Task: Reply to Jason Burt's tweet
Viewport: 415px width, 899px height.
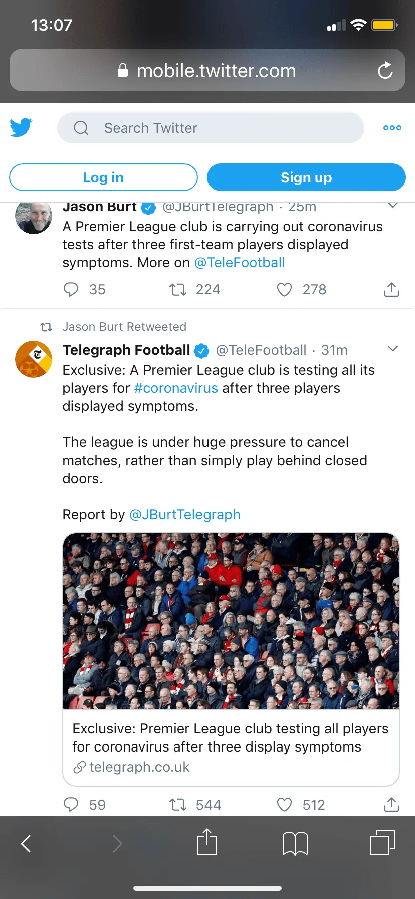Action: [71, 289]
